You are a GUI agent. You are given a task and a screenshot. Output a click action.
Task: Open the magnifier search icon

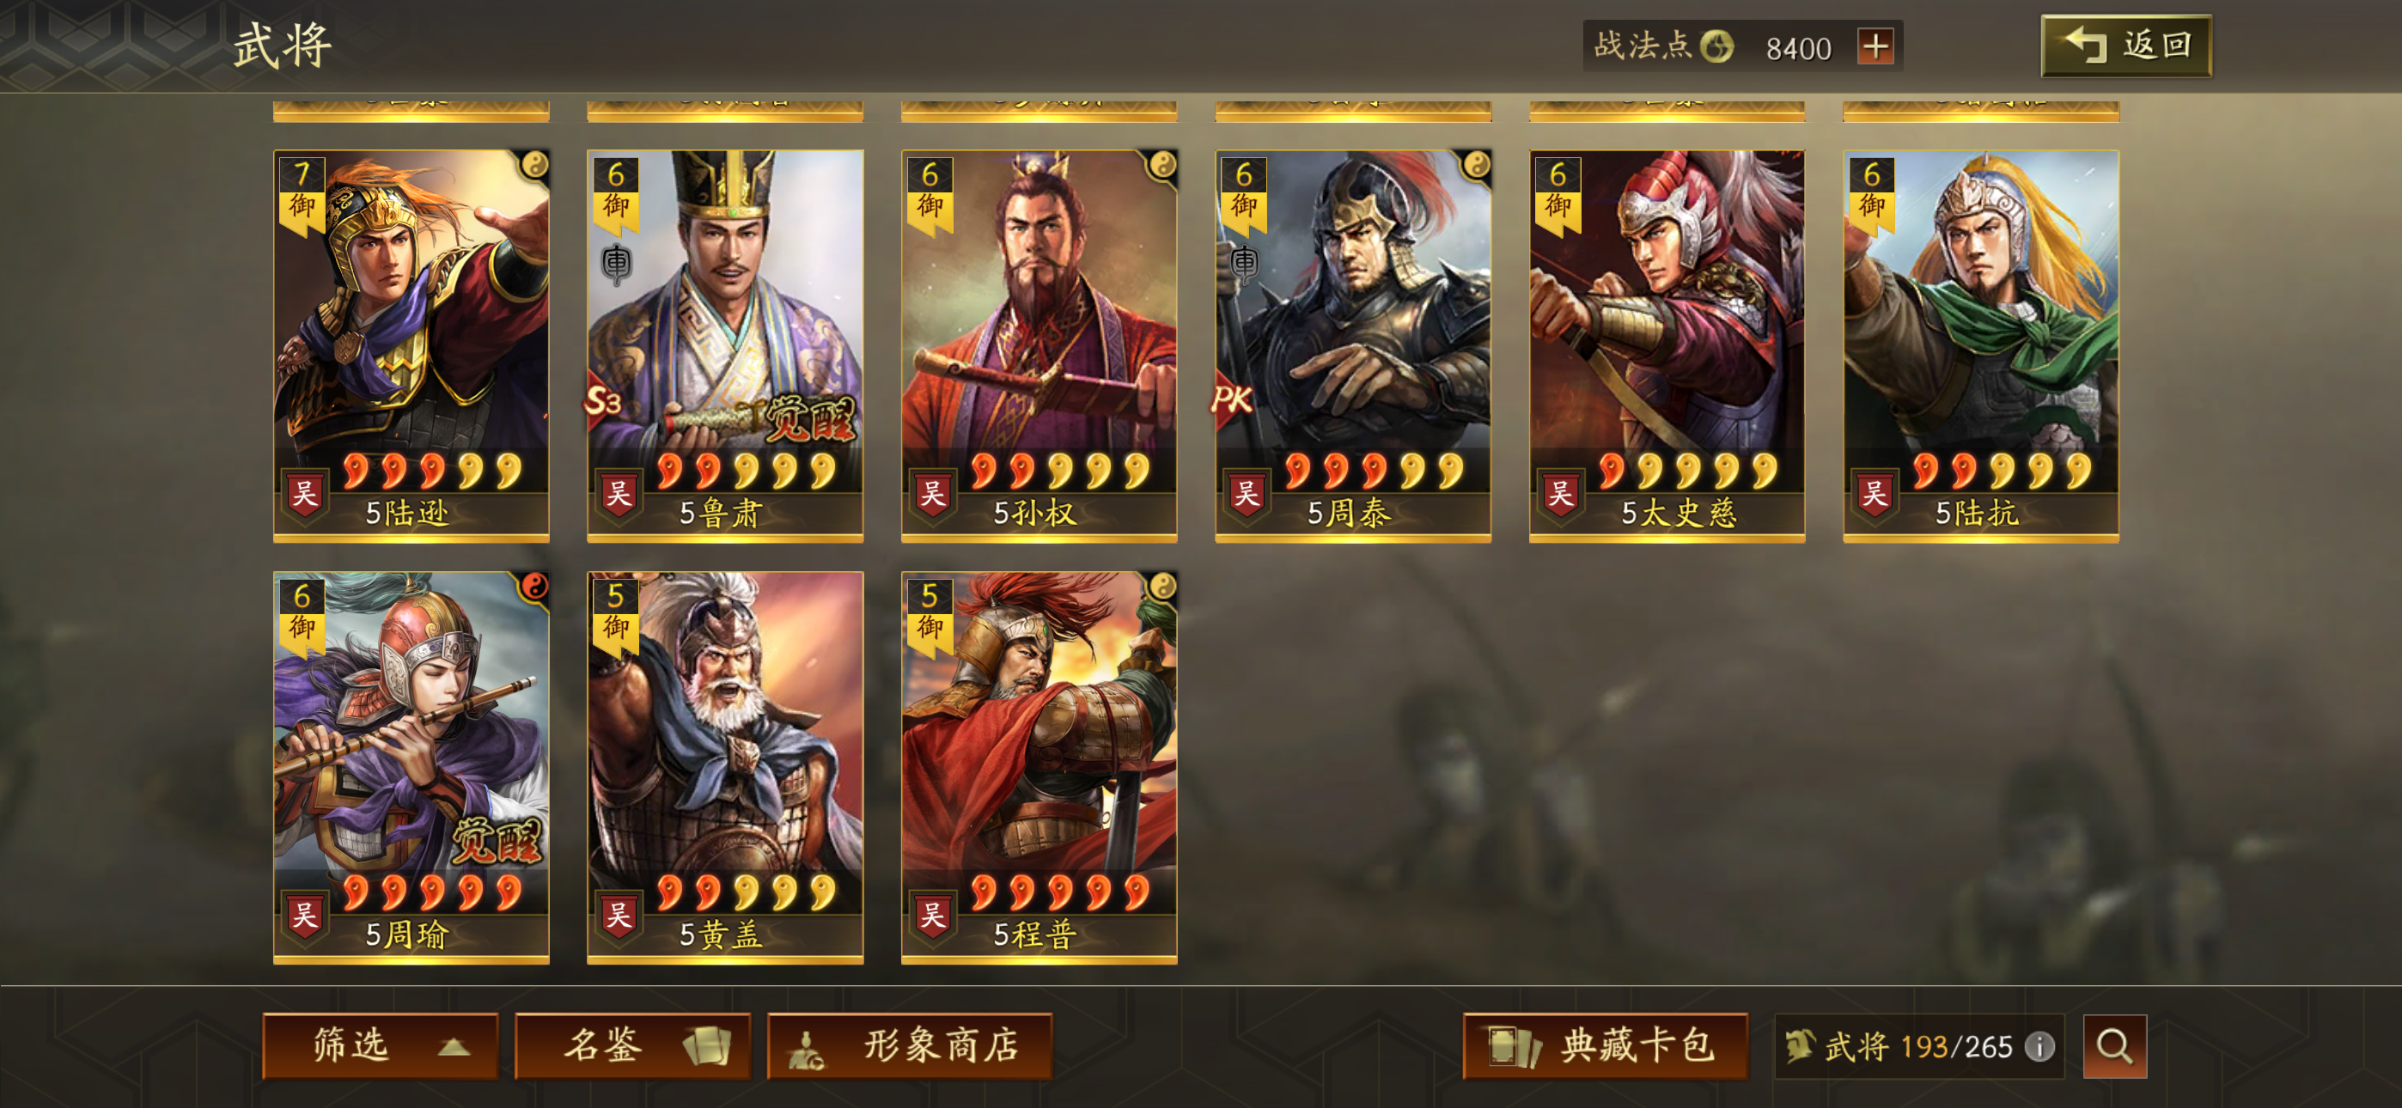coord(2115,1046)
